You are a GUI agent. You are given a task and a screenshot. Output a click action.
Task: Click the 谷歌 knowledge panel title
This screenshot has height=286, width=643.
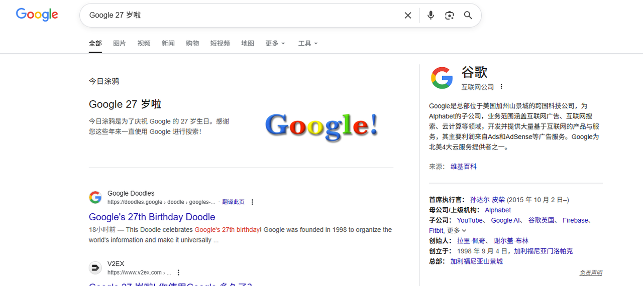(x=475, y=72)
